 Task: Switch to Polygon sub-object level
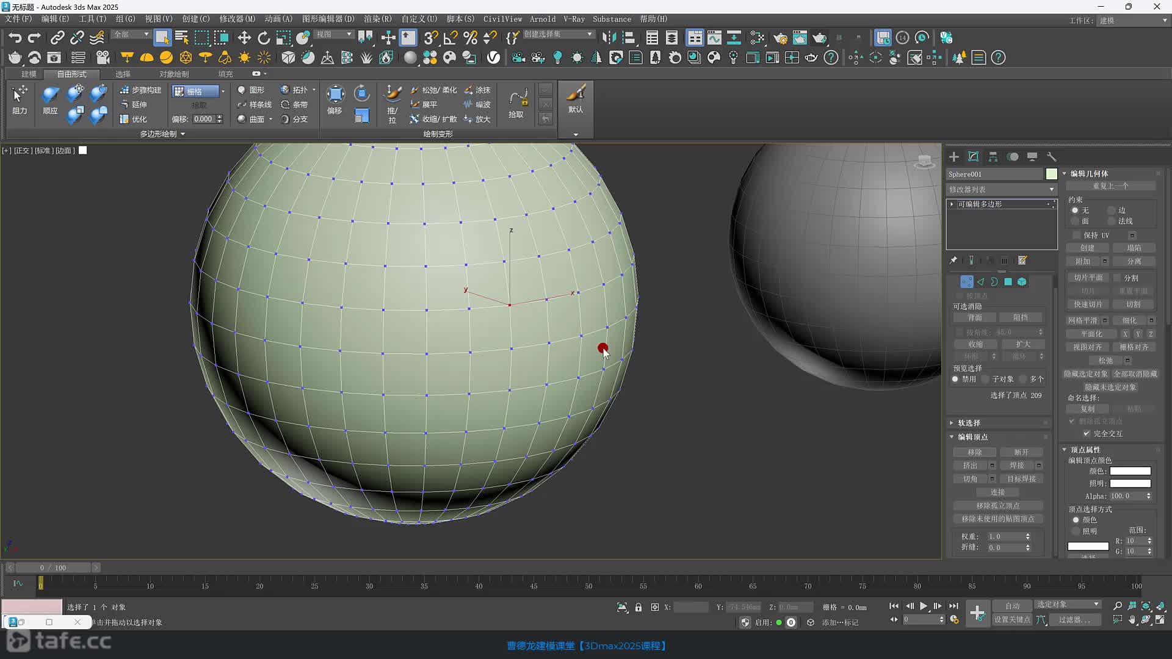pyautogui.click(x=1008, y=282)
